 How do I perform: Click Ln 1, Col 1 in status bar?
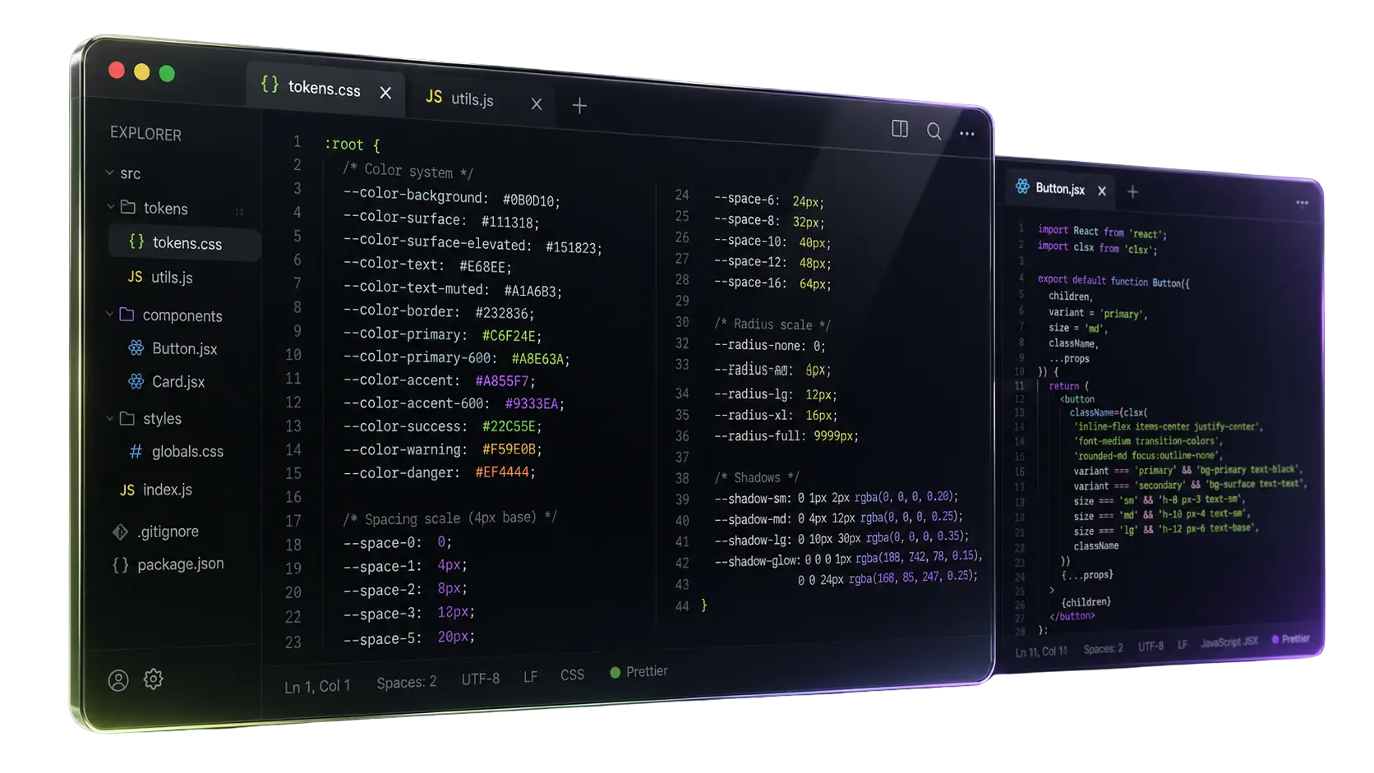click(x=317, y=687)
